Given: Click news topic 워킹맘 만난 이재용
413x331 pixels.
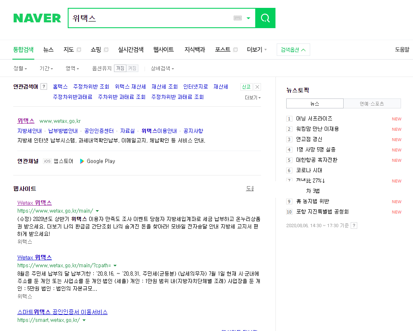Looking at the screenshot, I should click(317, 129).
